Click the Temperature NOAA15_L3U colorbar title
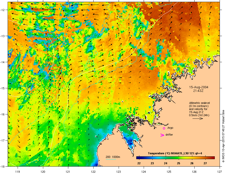The height and width of the screenshot is (174, 225). click(x=175, y=153)
